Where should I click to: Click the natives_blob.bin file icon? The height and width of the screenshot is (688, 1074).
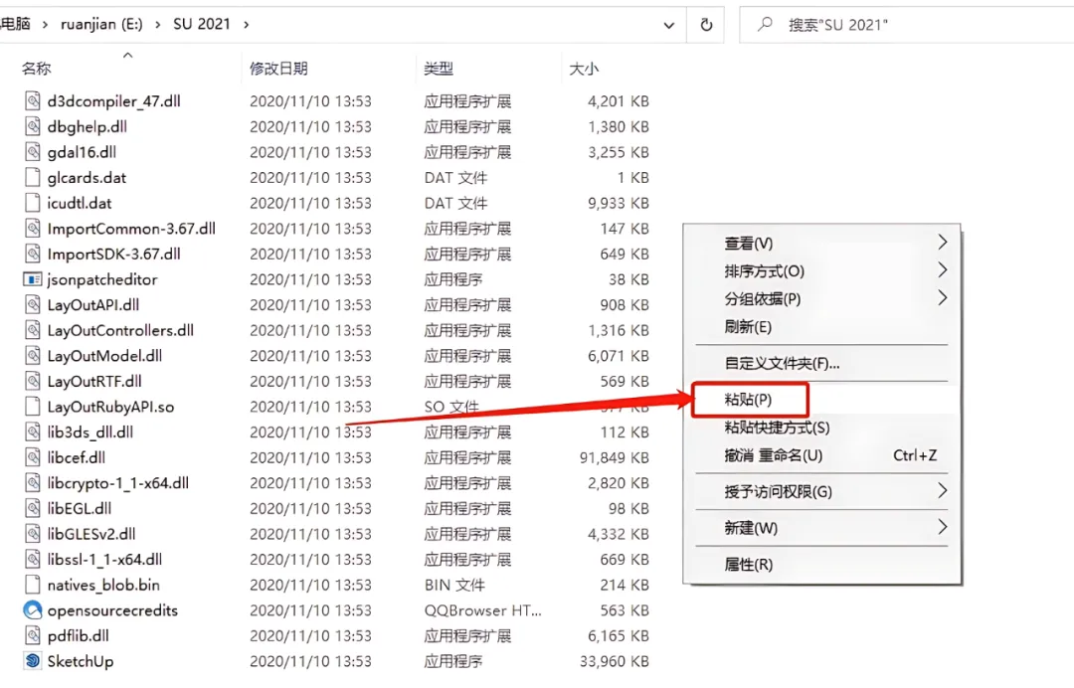point(32,585)
